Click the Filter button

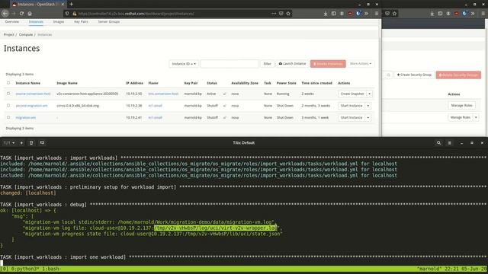[268, 64]
